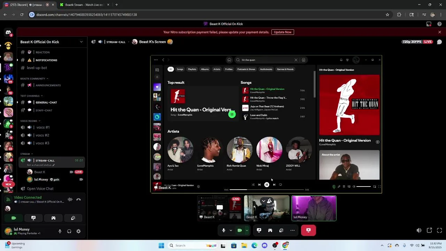
Task: Toggle deafen headphones in the user panel
Action: (x=69, y=231)
